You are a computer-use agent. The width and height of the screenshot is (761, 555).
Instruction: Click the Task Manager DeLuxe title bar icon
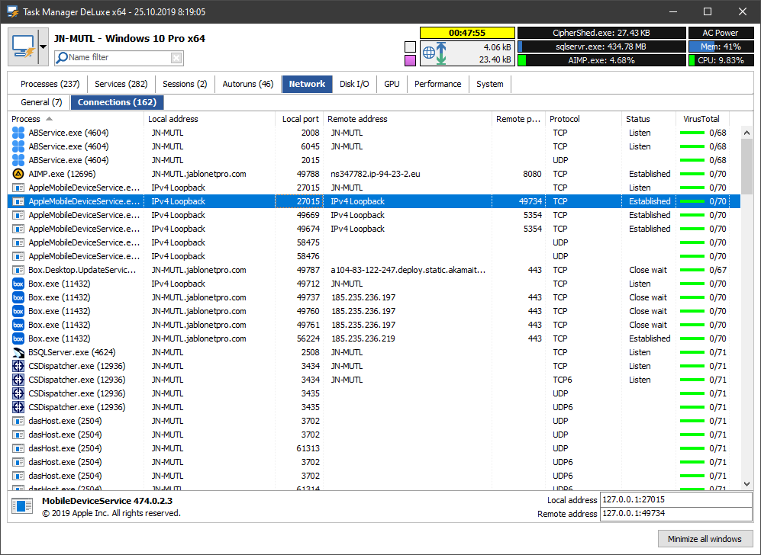tap(12, 11)
